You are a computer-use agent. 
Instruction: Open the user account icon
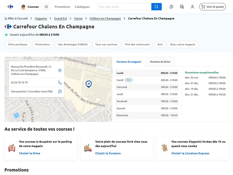193,7
